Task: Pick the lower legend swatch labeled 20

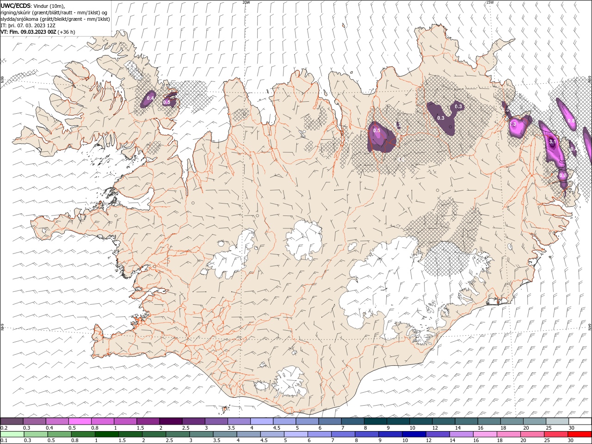Action: [x=532, y=434]
